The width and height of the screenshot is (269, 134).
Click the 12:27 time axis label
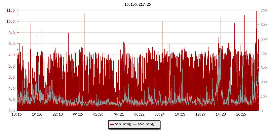coord(200,115)
